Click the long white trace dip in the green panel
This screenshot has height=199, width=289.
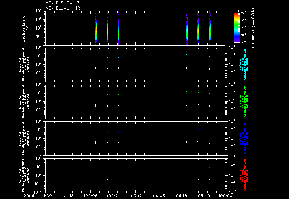[209, 111]
